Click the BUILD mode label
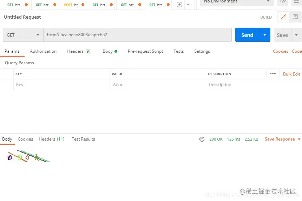Image resolution: width=302 pixels, height=201 pixels. 266,17
